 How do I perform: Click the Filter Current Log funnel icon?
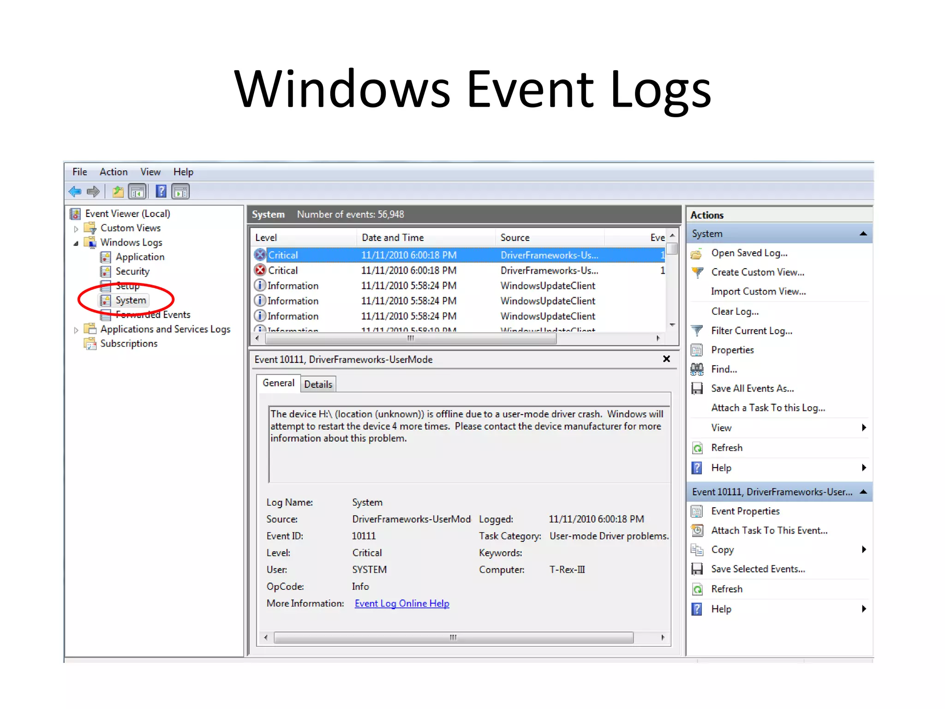click(697, 331)
